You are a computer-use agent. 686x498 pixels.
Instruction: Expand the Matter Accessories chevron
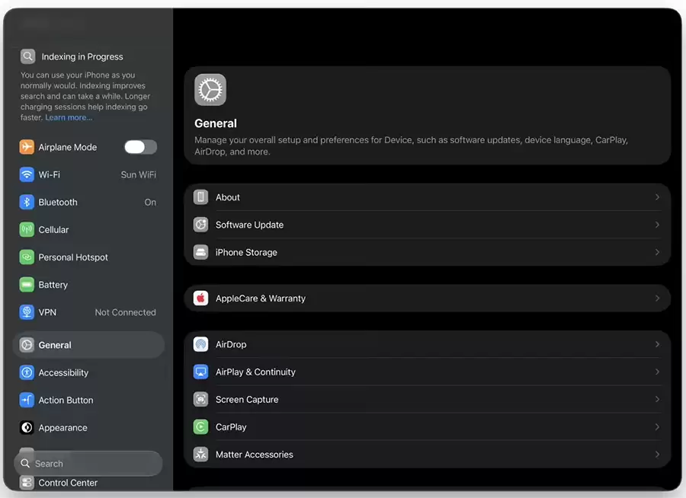(657, 455)
